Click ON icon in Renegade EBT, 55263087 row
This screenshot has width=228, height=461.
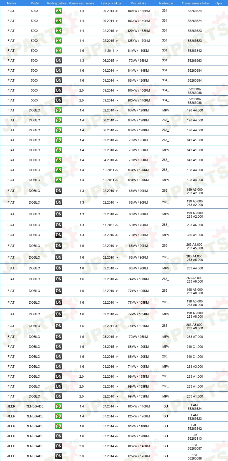(59, 446)
